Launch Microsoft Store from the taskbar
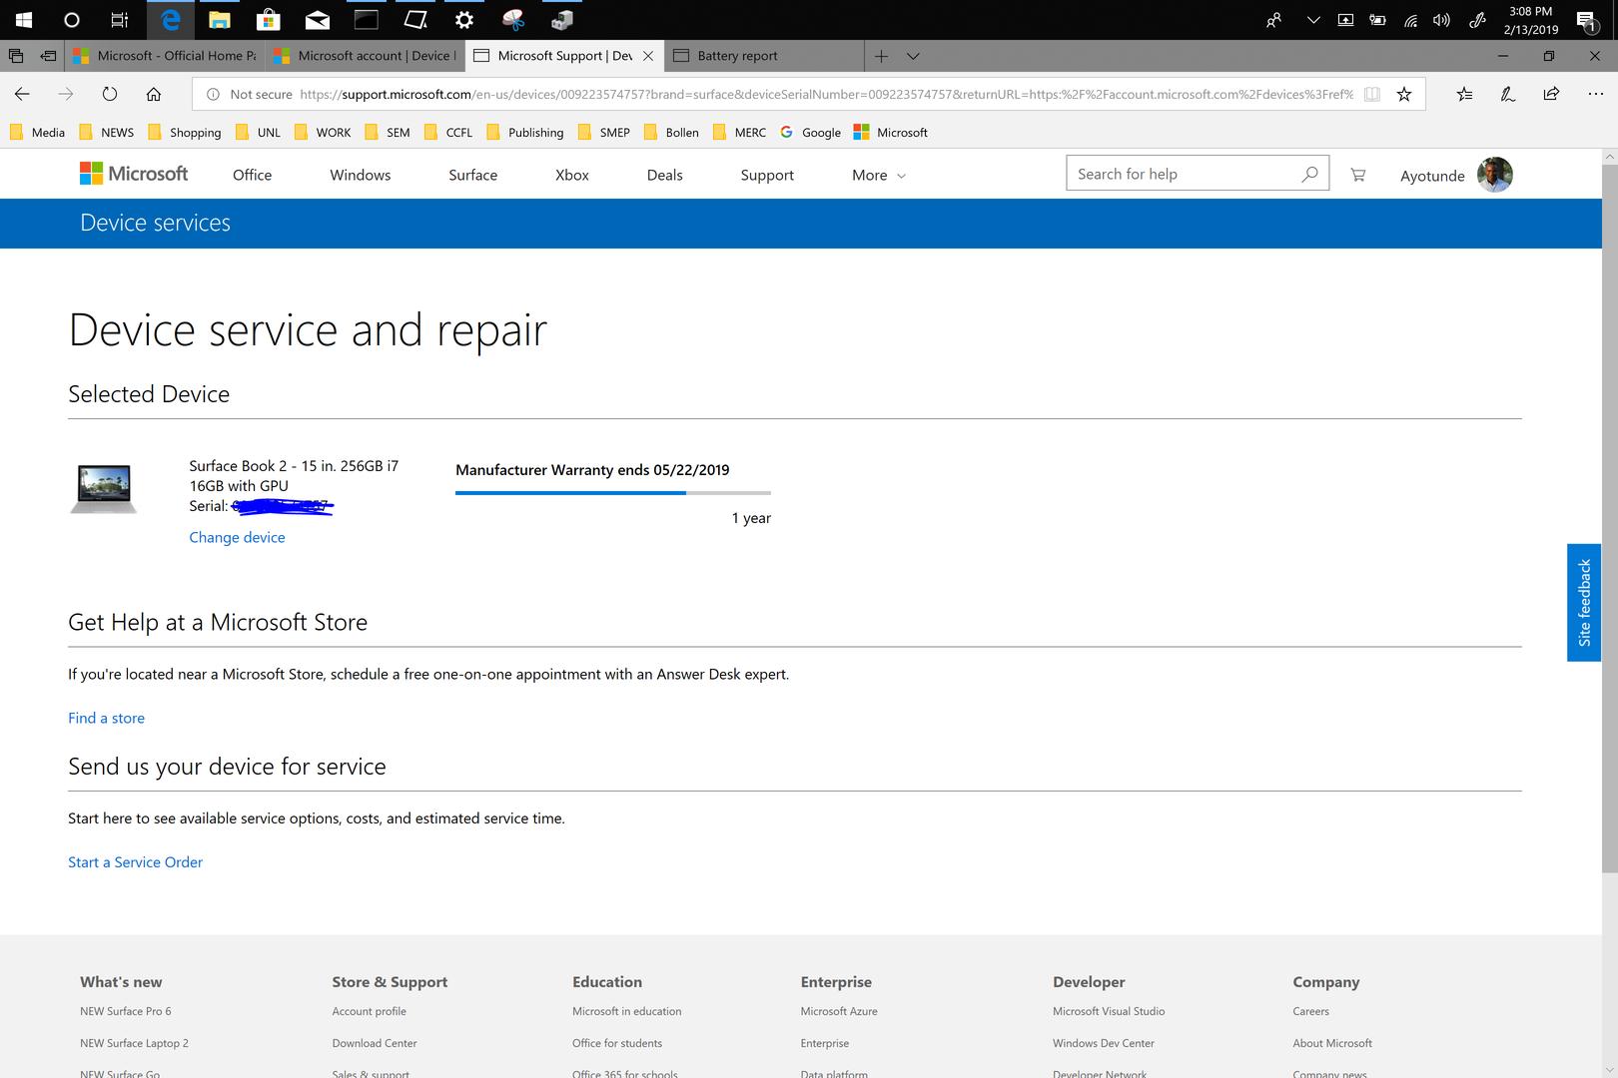 click(268, 19)
